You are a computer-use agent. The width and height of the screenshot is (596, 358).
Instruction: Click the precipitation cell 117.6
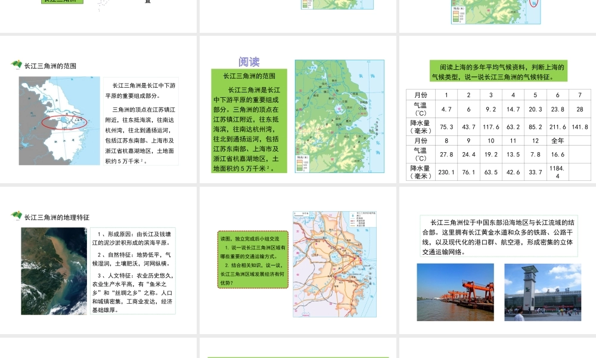491,127
